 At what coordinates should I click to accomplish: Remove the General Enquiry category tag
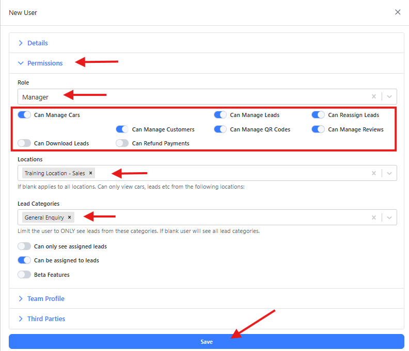coord(70,218)
